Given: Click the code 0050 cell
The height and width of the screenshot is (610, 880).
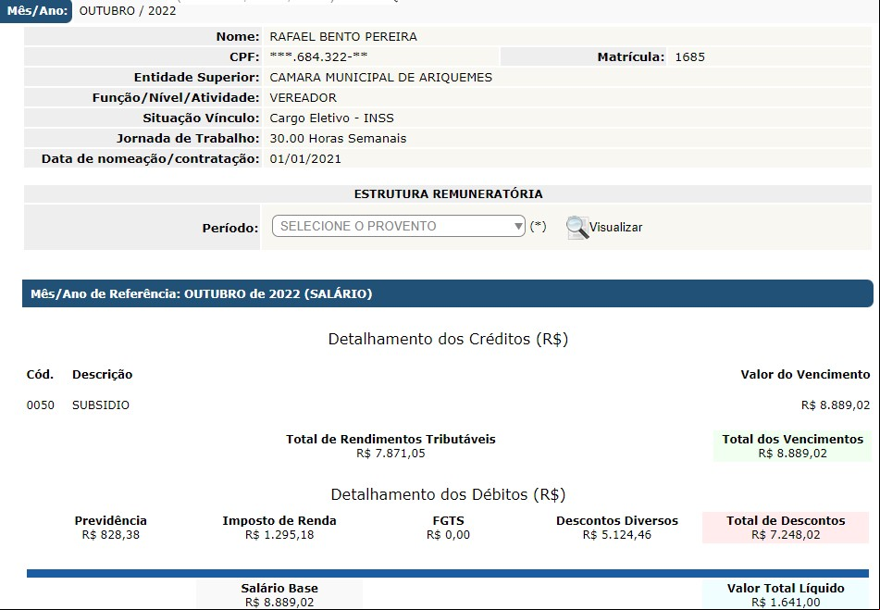Looking at the screenshot, I should (41, 405).
